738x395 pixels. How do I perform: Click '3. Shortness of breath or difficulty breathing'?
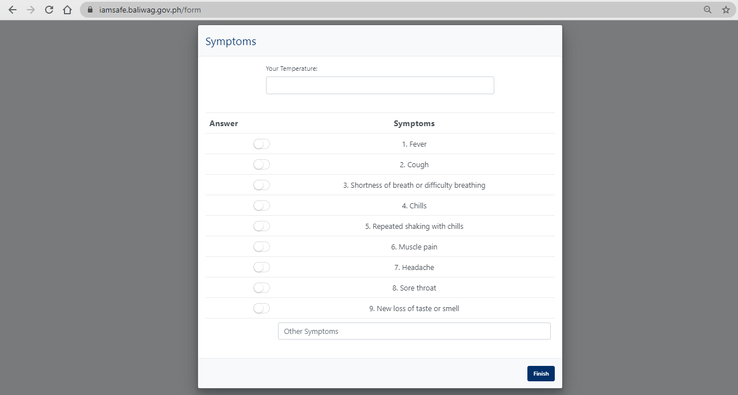point(414,185)
